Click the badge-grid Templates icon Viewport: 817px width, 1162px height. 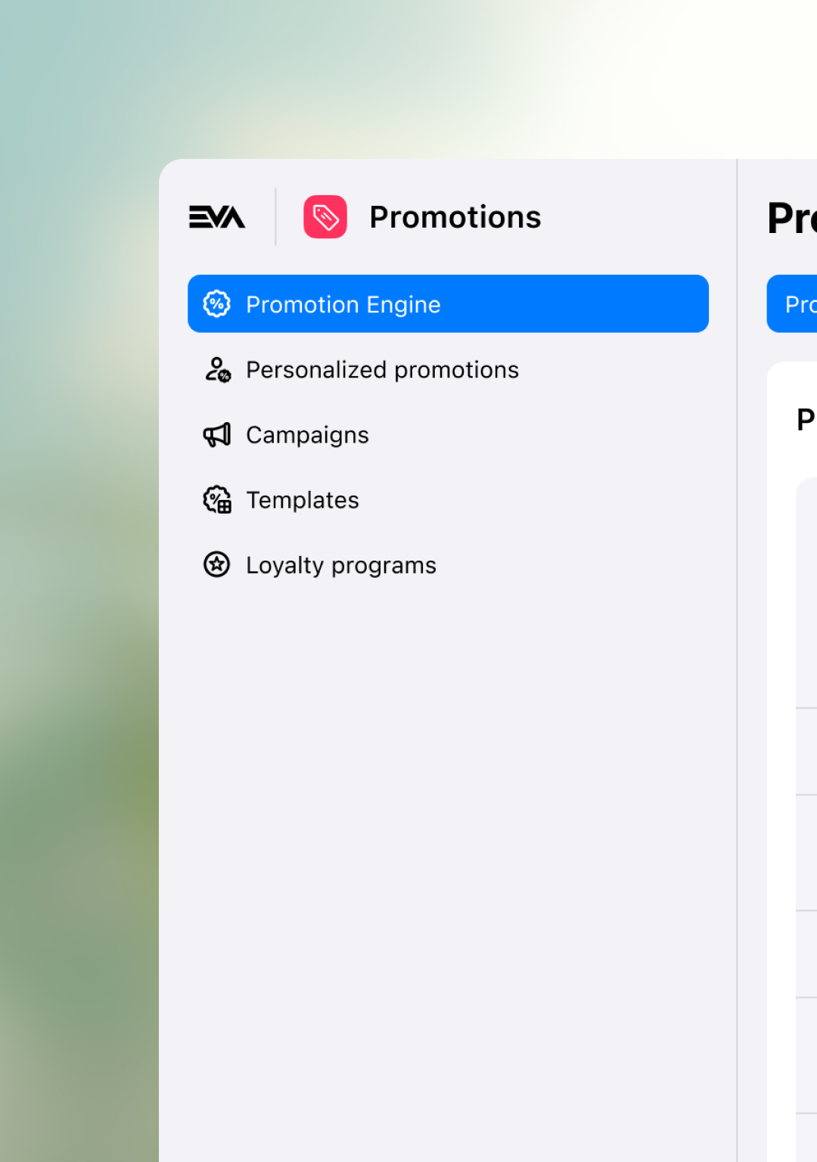click(x=217, y=499)
